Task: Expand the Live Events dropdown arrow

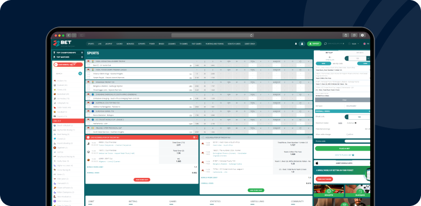Action: 74,64
